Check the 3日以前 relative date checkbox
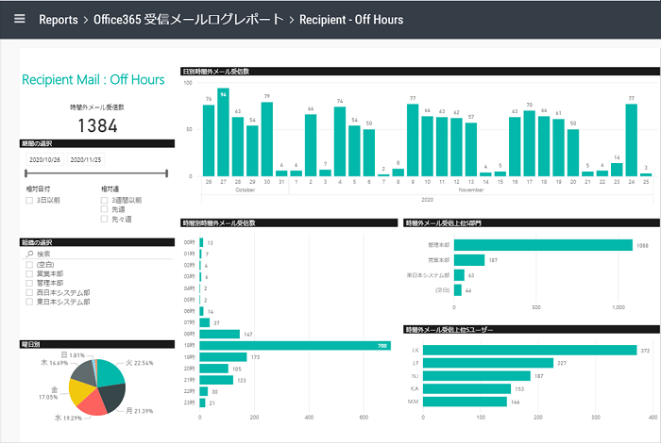 29,200
